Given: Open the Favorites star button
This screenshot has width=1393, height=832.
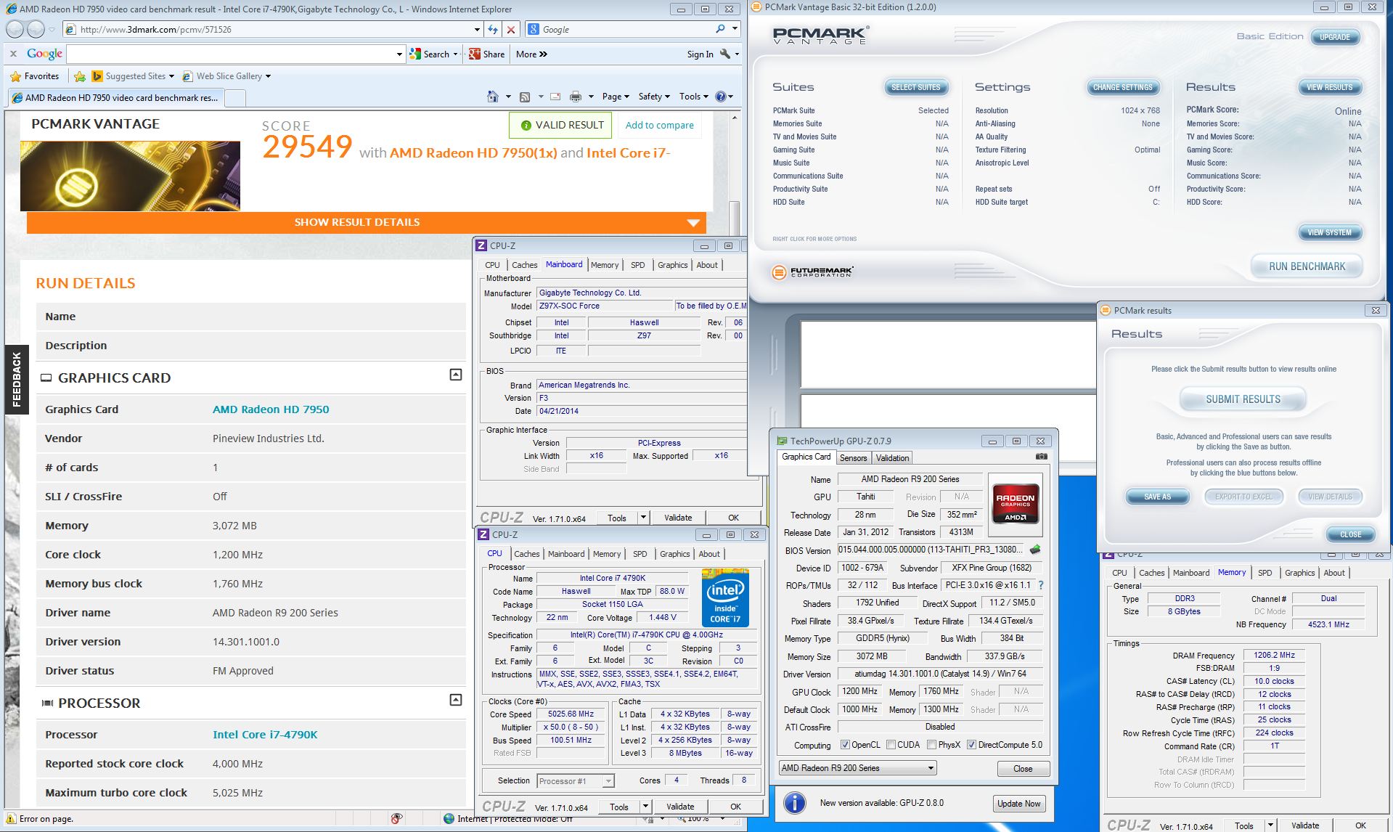Looking at the screenshot, I should tap(35, 76).
